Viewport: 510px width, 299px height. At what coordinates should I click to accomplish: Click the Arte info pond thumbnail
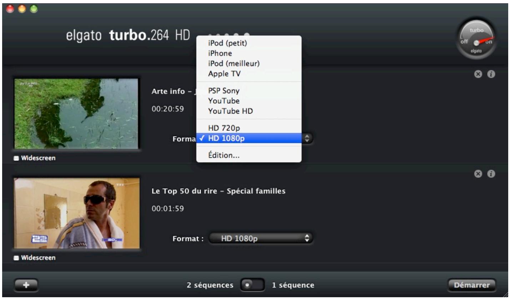click(76, 113)
